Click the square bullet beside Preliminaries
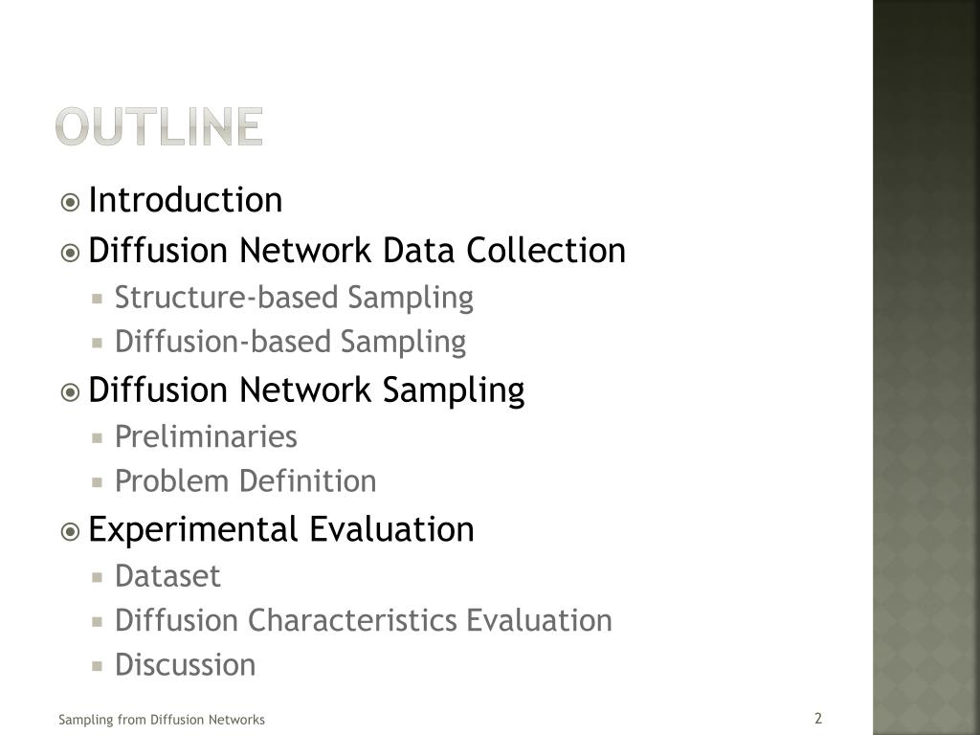980x735 pixels. [97, 438]
